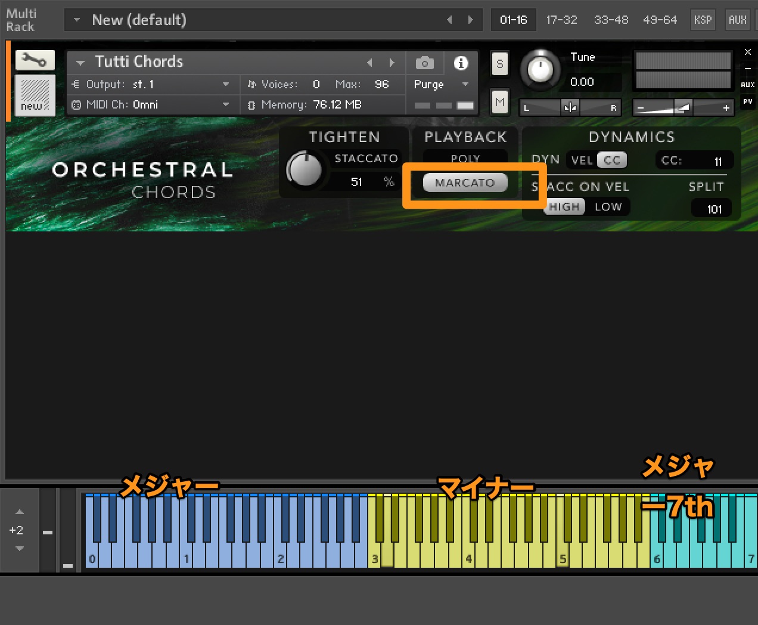Open the instrument info icon
The image size is (758, 625).
tap(461, 63)
